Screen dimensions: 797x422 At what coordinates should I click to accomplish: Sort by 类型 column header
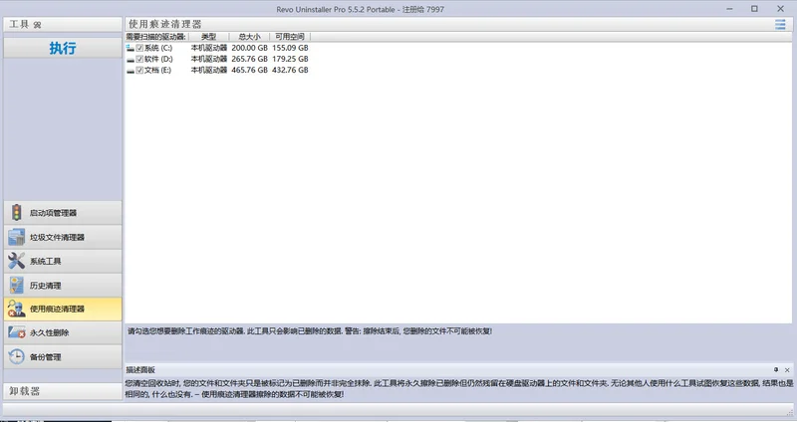(208, 37)
